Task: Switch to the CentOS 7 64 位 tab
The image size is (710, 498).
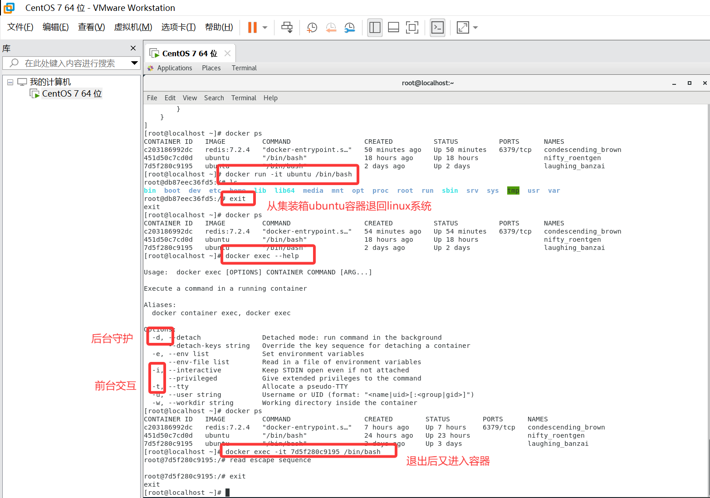Action: [x=186, y=53]
